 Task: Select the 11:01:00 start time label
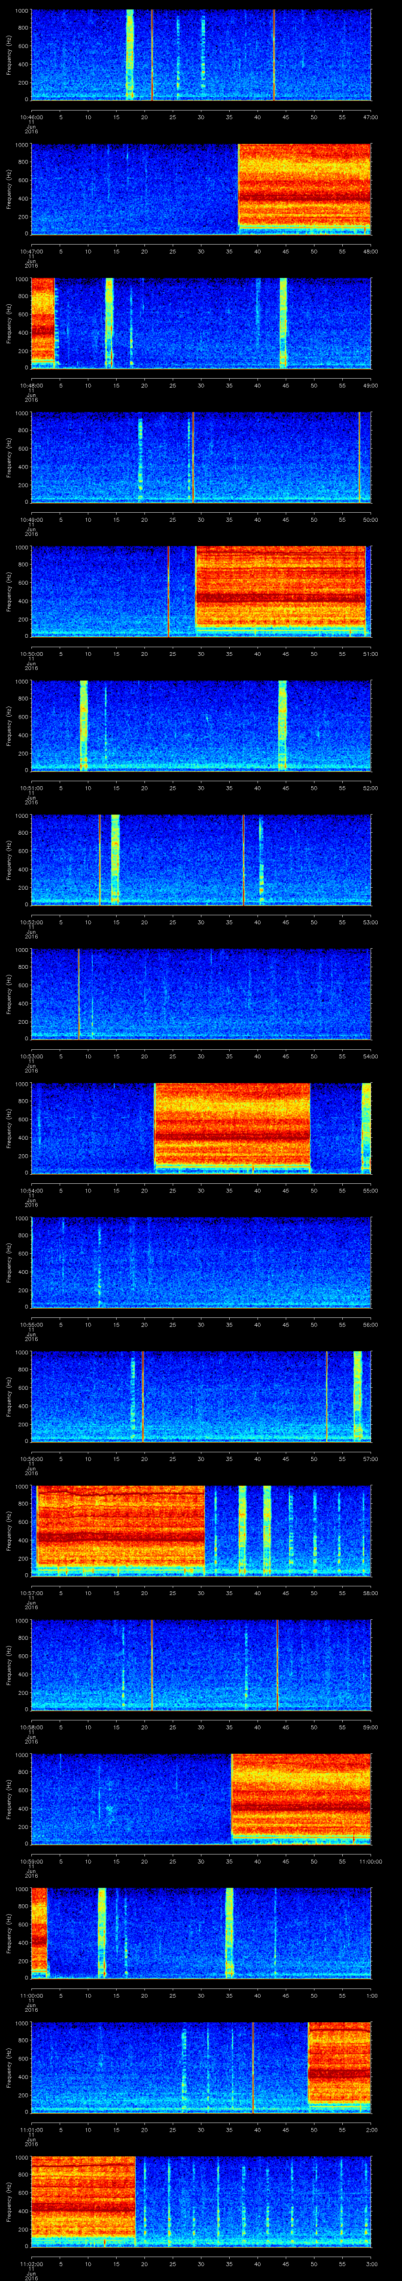pyautogui.click(x=32, y=2130)
